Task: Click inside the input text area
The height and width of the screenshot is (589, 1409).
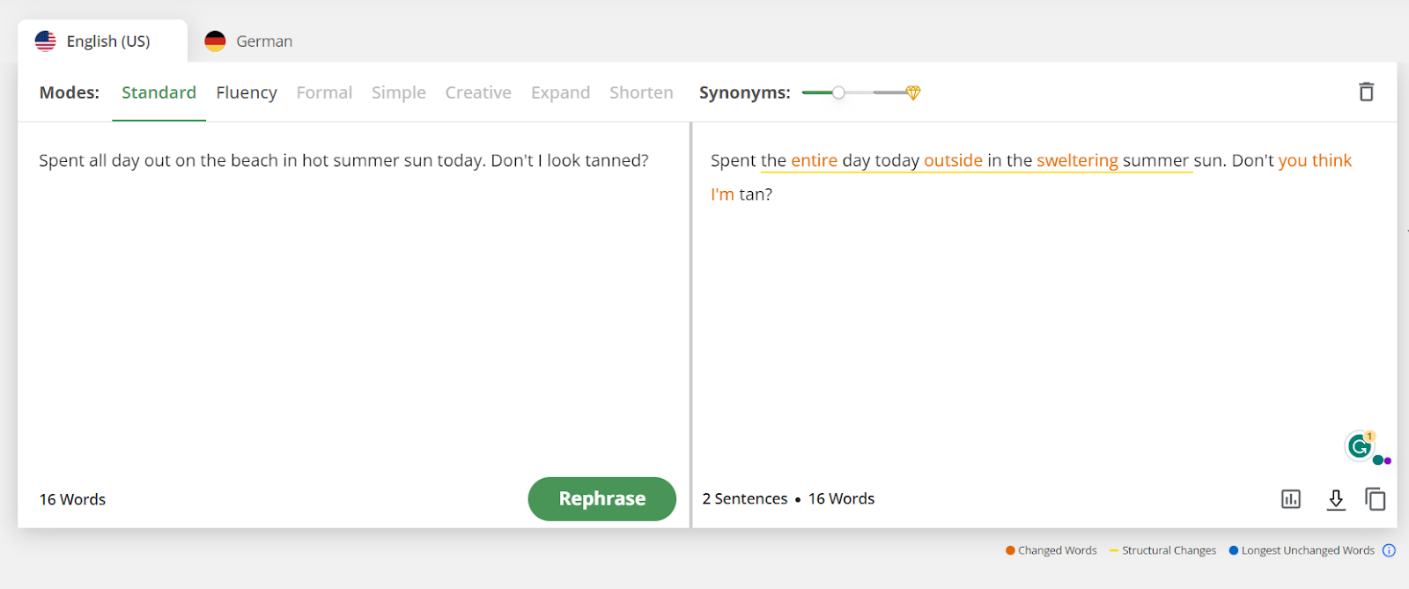Action: click(x=352, y=299)
